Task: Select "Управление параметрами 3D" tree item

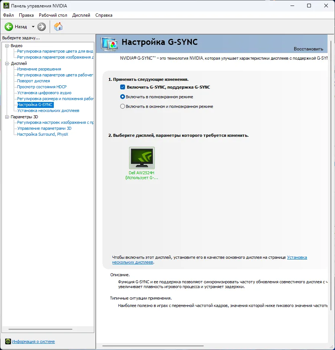Action: point(44,128)
